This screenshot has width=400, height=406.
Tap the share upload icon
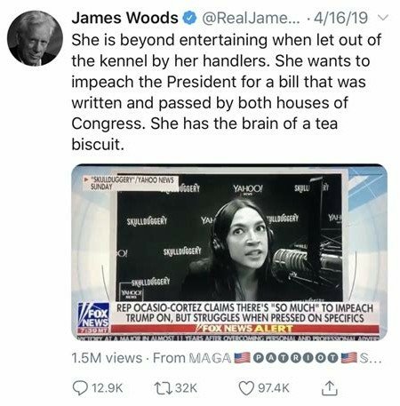pos(330,388)
